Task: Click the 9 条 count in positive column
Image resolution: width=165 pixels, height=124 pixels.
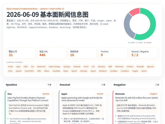Action: click(x=50, y=85)
